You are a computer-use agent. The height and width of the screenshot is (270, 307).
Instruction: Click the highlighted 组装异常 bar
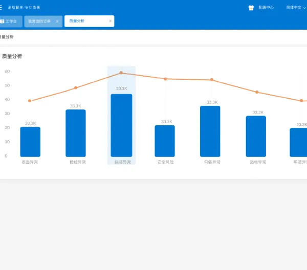click(x=121, y=125)
